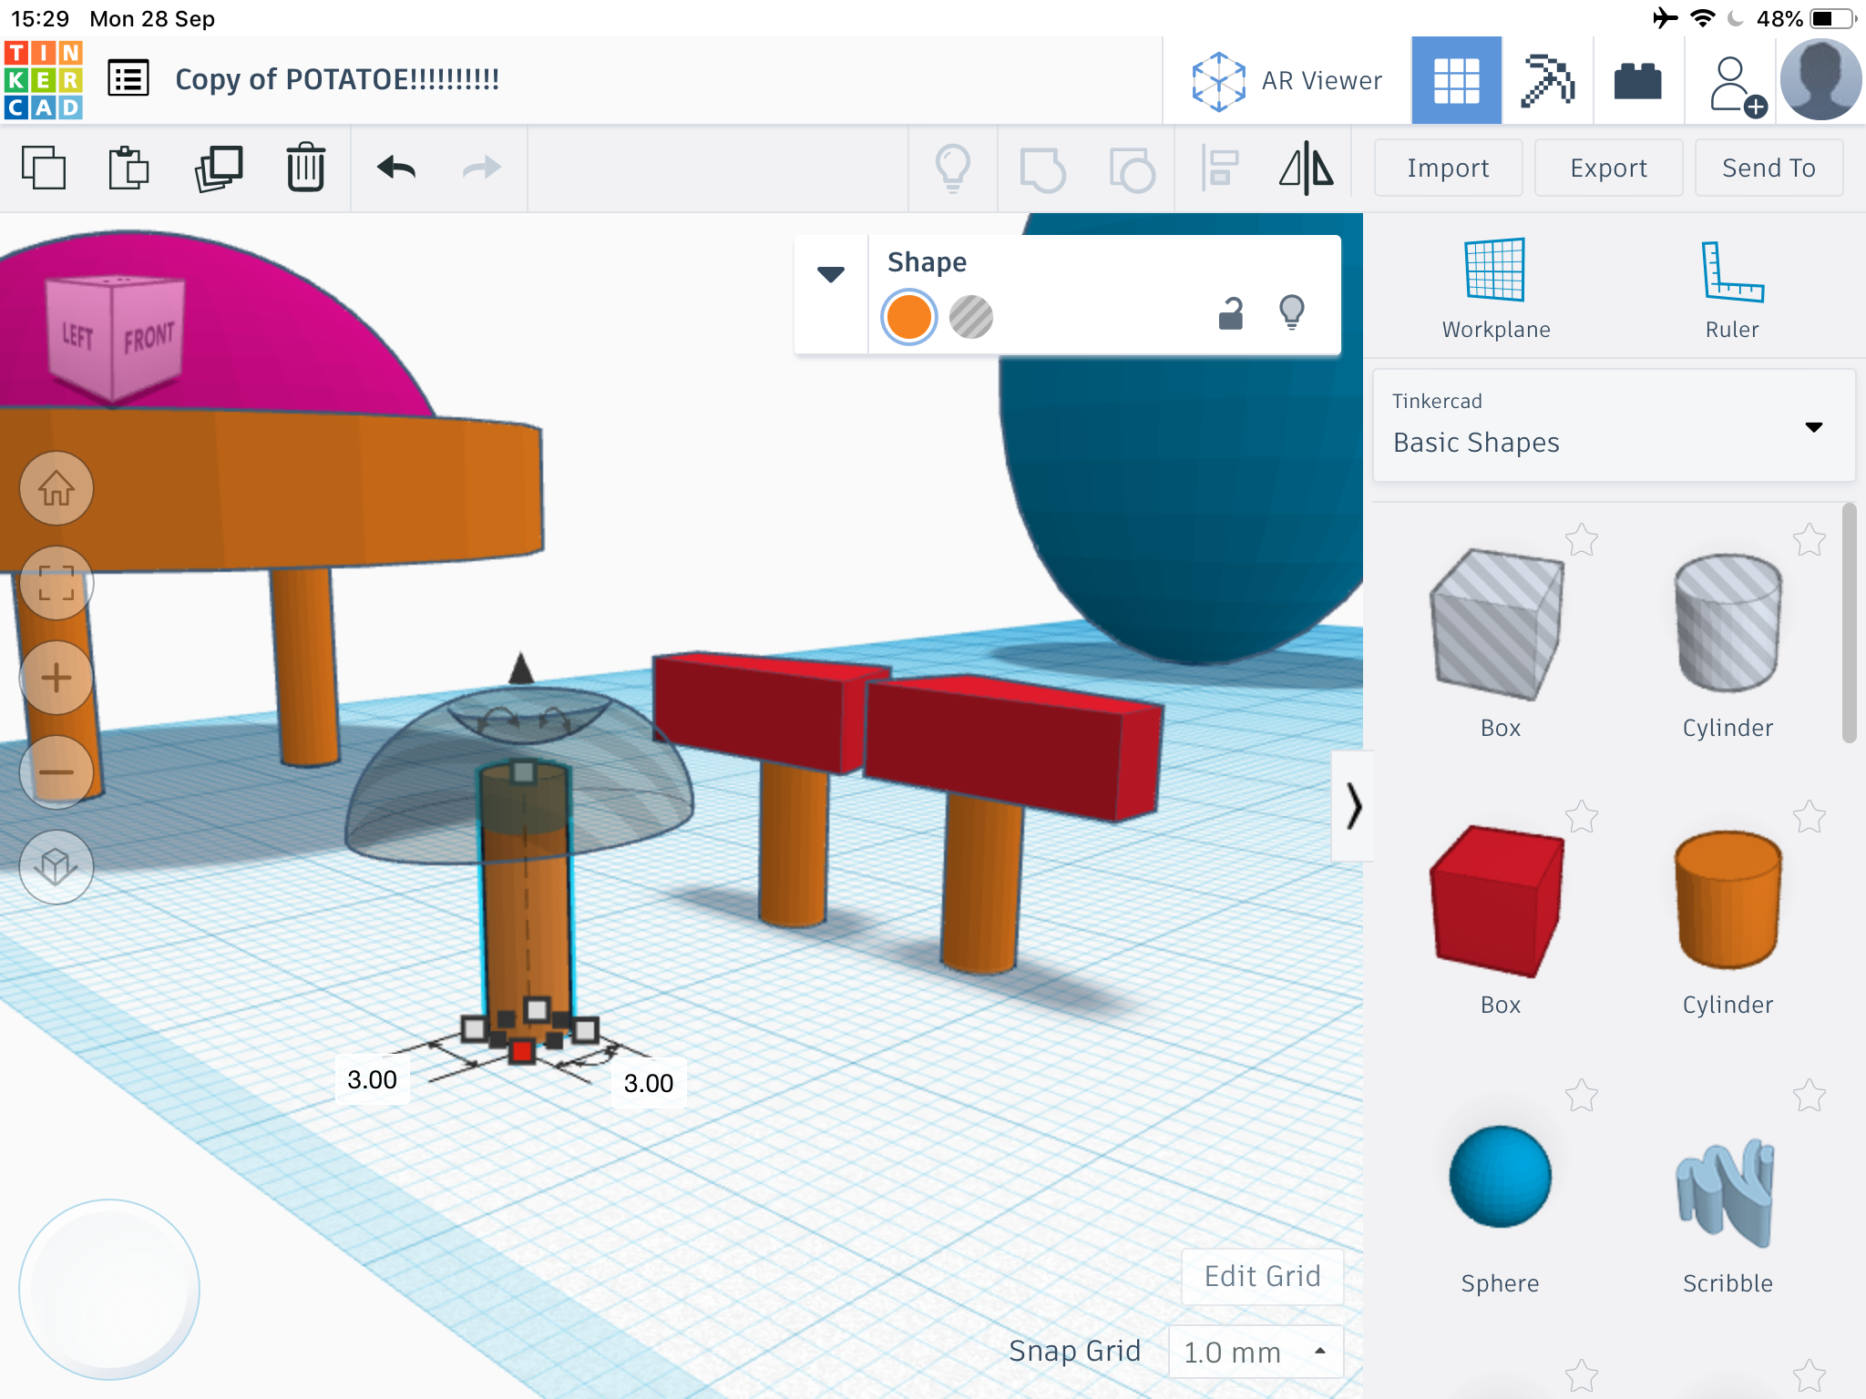The height and width of the screenshot is (1399, 1866).
Task: Select the Ruler tool
Action: pyautogui.click(x=1732, y=288)
